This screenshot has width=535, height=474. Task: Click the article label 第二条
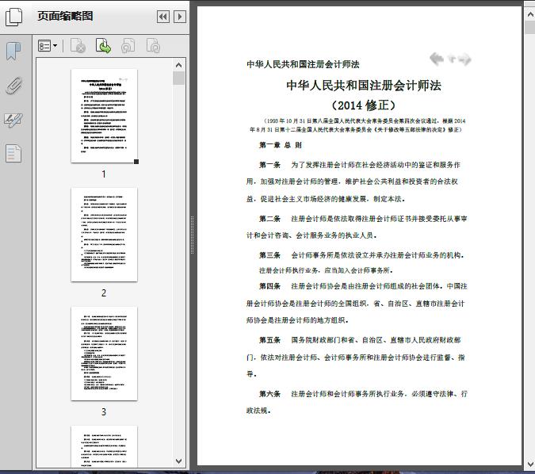269,219
